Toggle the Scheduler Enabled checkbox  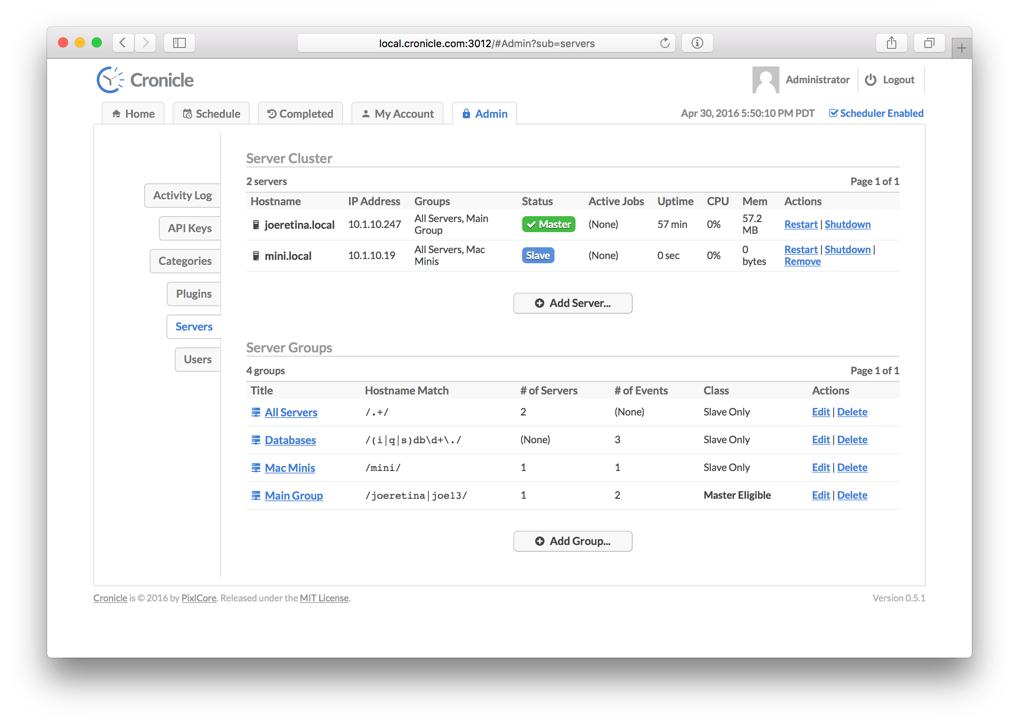coord(833,114)
